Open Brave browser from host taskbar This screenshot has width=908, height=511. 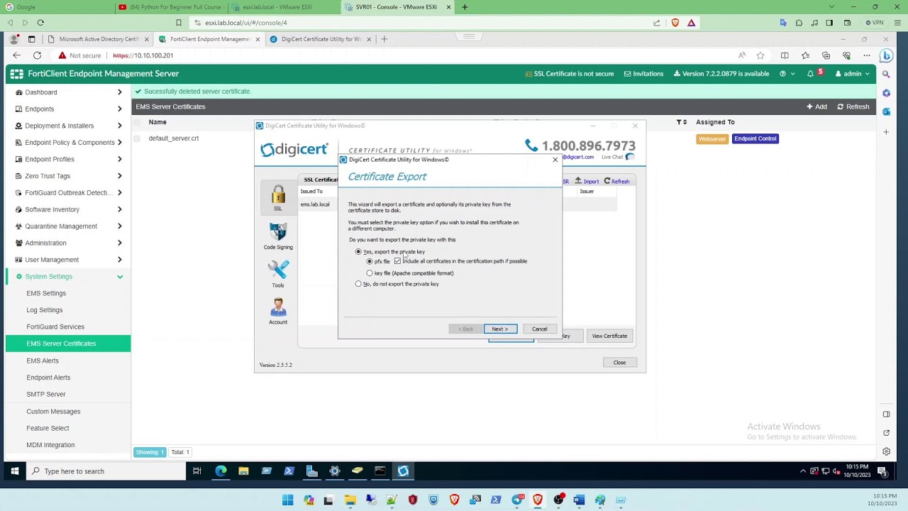coord(537,500)
